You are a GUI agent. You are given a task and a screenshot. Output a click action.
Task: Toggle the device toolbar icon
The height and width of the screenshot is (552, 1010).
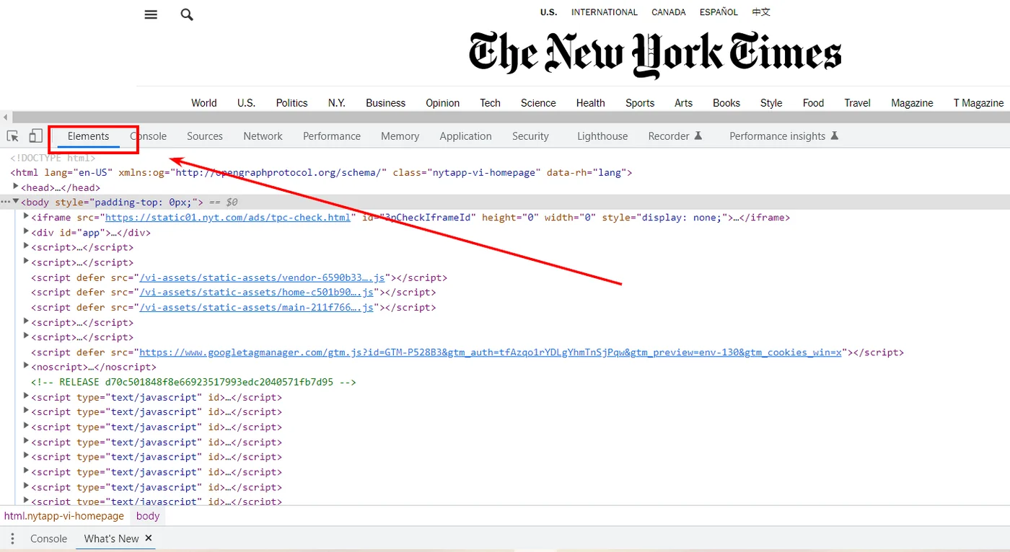(x=35, y=136)
